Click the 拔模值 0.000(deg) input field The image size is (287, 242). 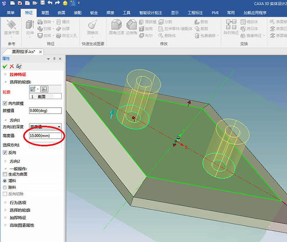click(46, 111)
